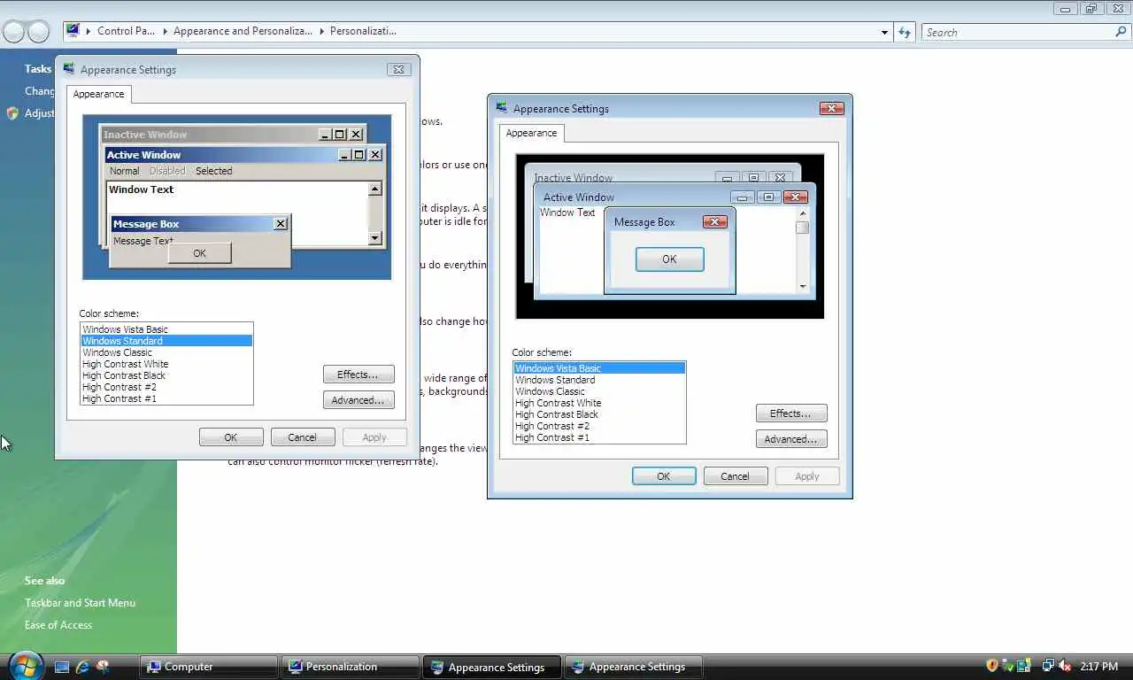Open Effects... in the left Appearance Settings window
This screenshot has width=1133, height=680.
(x=358, y=375)
